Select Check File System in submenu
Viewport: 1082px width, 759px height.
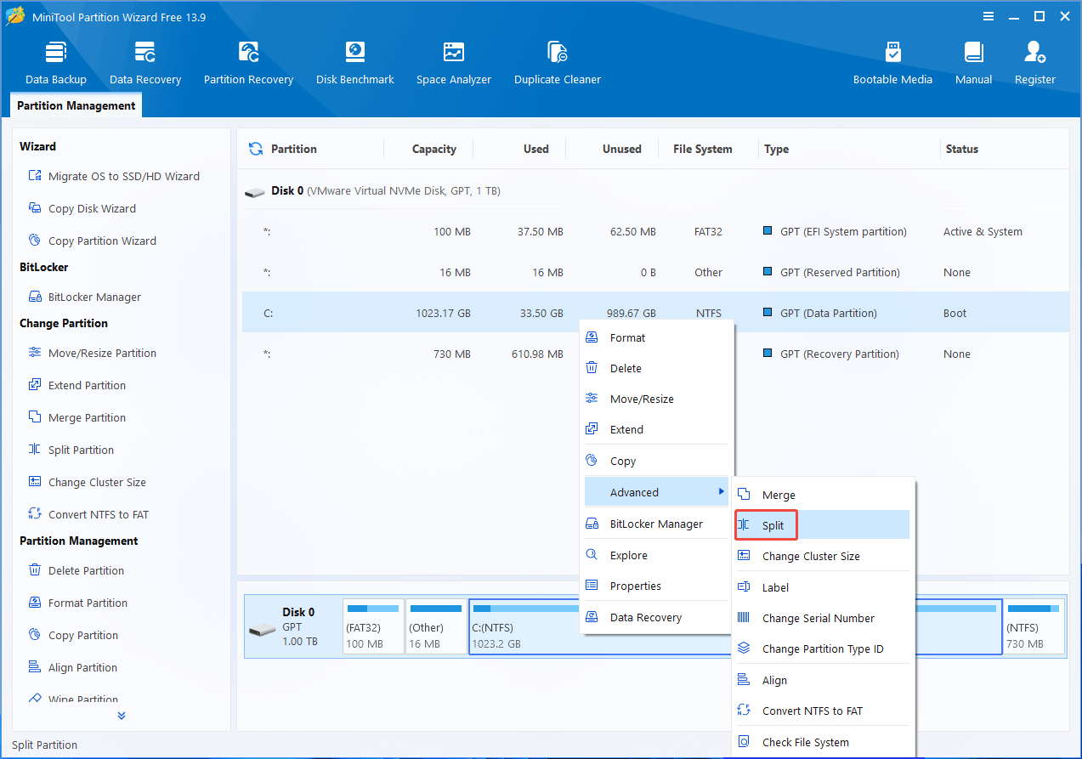(823, 742)
